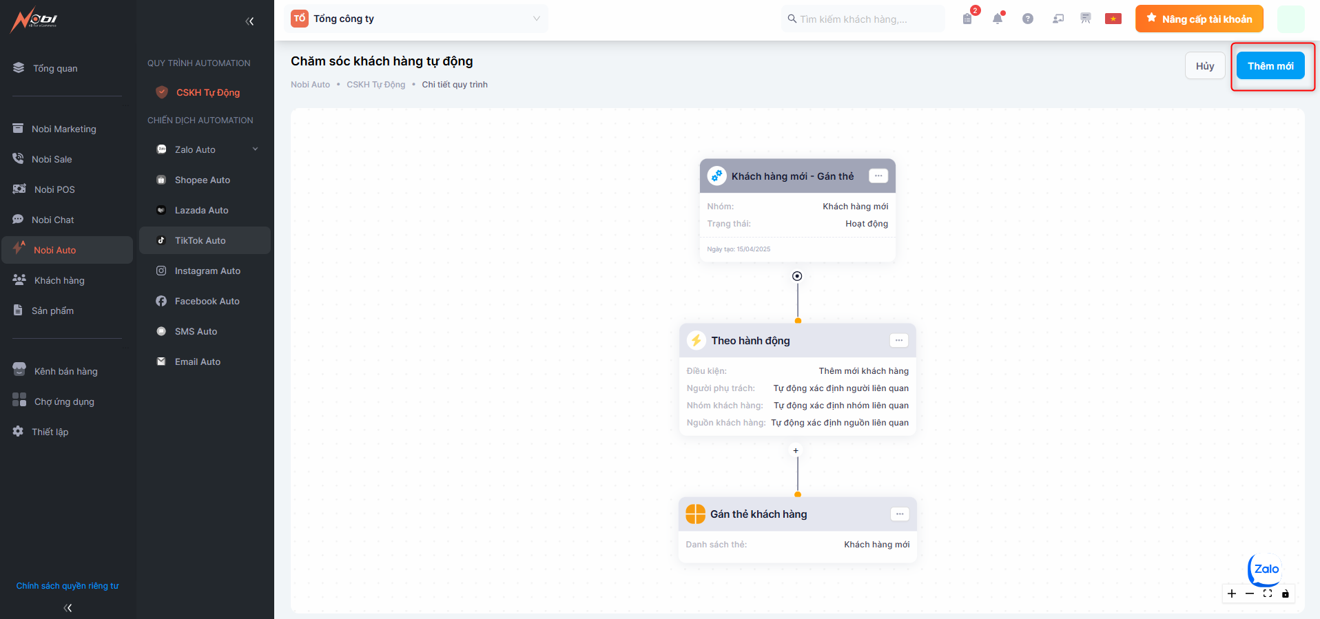Open the help question mark icon
The height and width of the screenshot is (619, 1320).
tap(1027, 19)
